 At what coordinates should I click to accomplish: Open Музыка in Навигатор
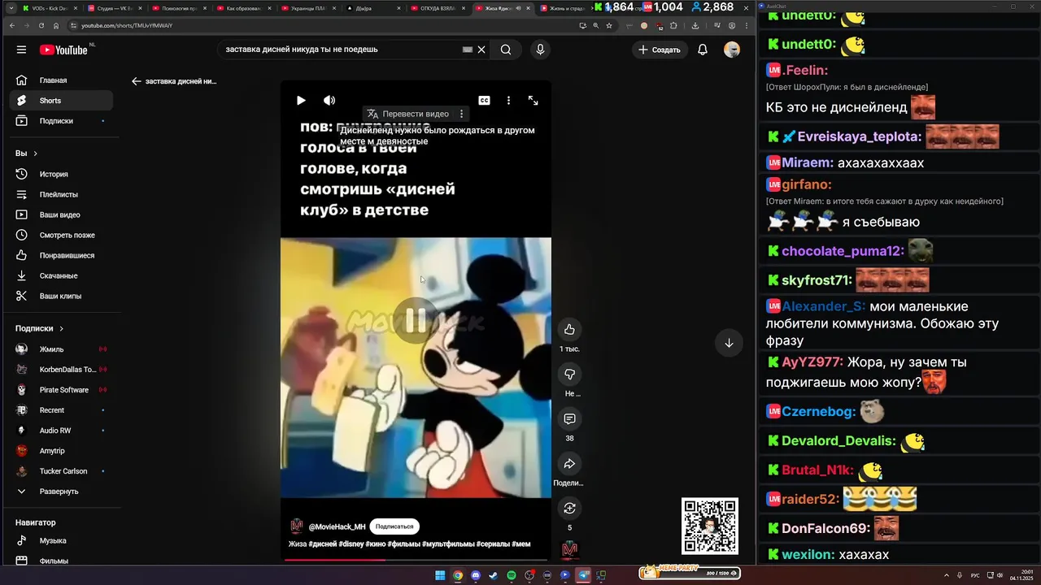pyautogui.click(x=61, y=540)
